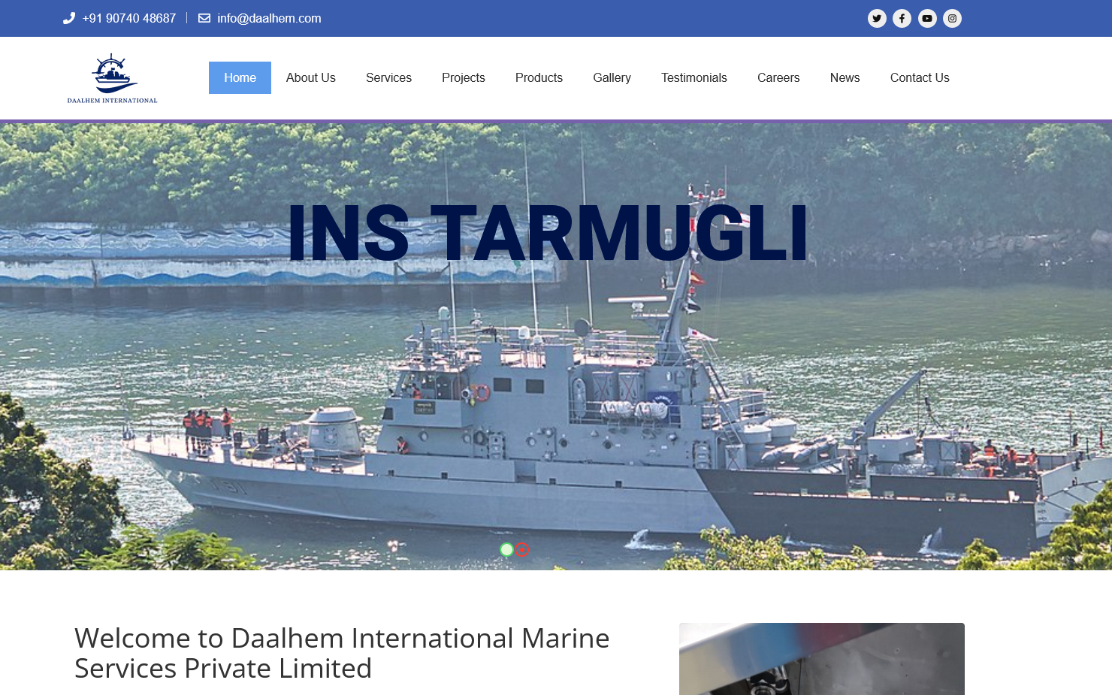Click the INS TARMUGLI banner heading
The width and height of the screenshot is (1112, 695).
[548, 234]
